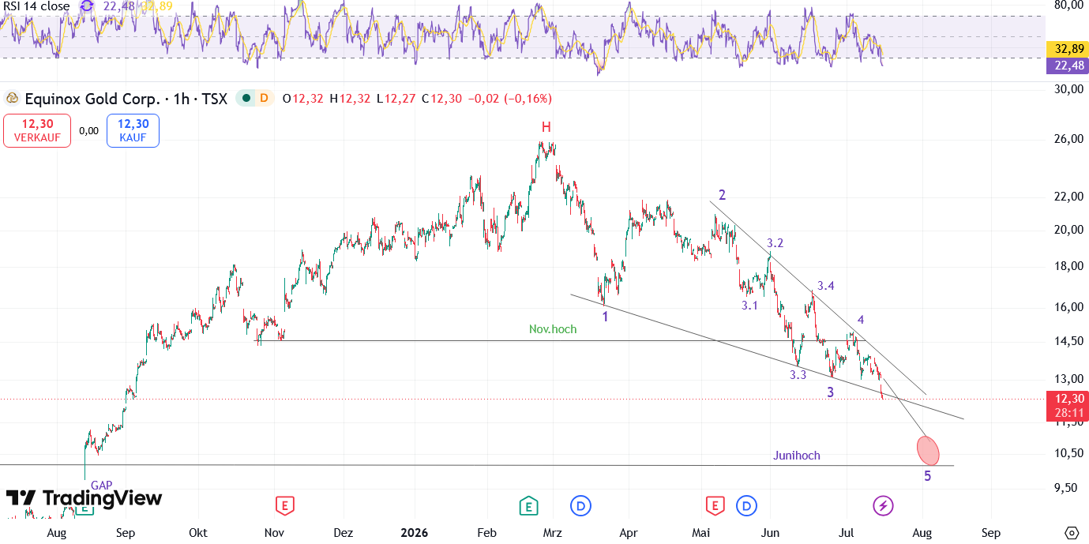Select the wave label '3.1'
1089x544 pixels.
[x=749, y=305]
